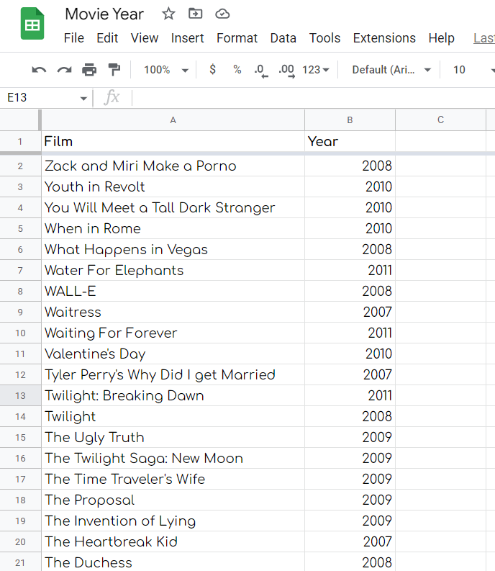Open the last edit history link

(484, 38)
